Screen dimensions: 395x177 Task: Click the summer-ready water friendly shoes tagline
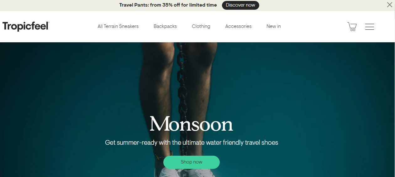[192, 143]
